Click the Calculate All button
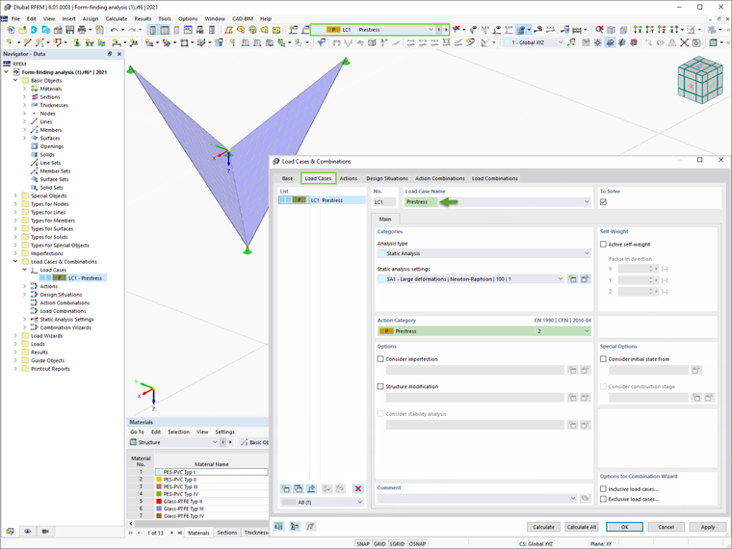The image size is (732, 549). pos(581,527)
